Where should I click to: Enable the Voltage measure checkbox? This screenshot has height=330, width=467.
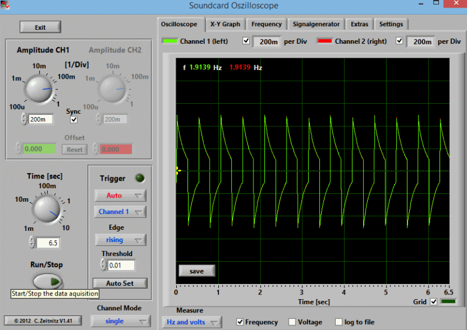pos(292,322)
